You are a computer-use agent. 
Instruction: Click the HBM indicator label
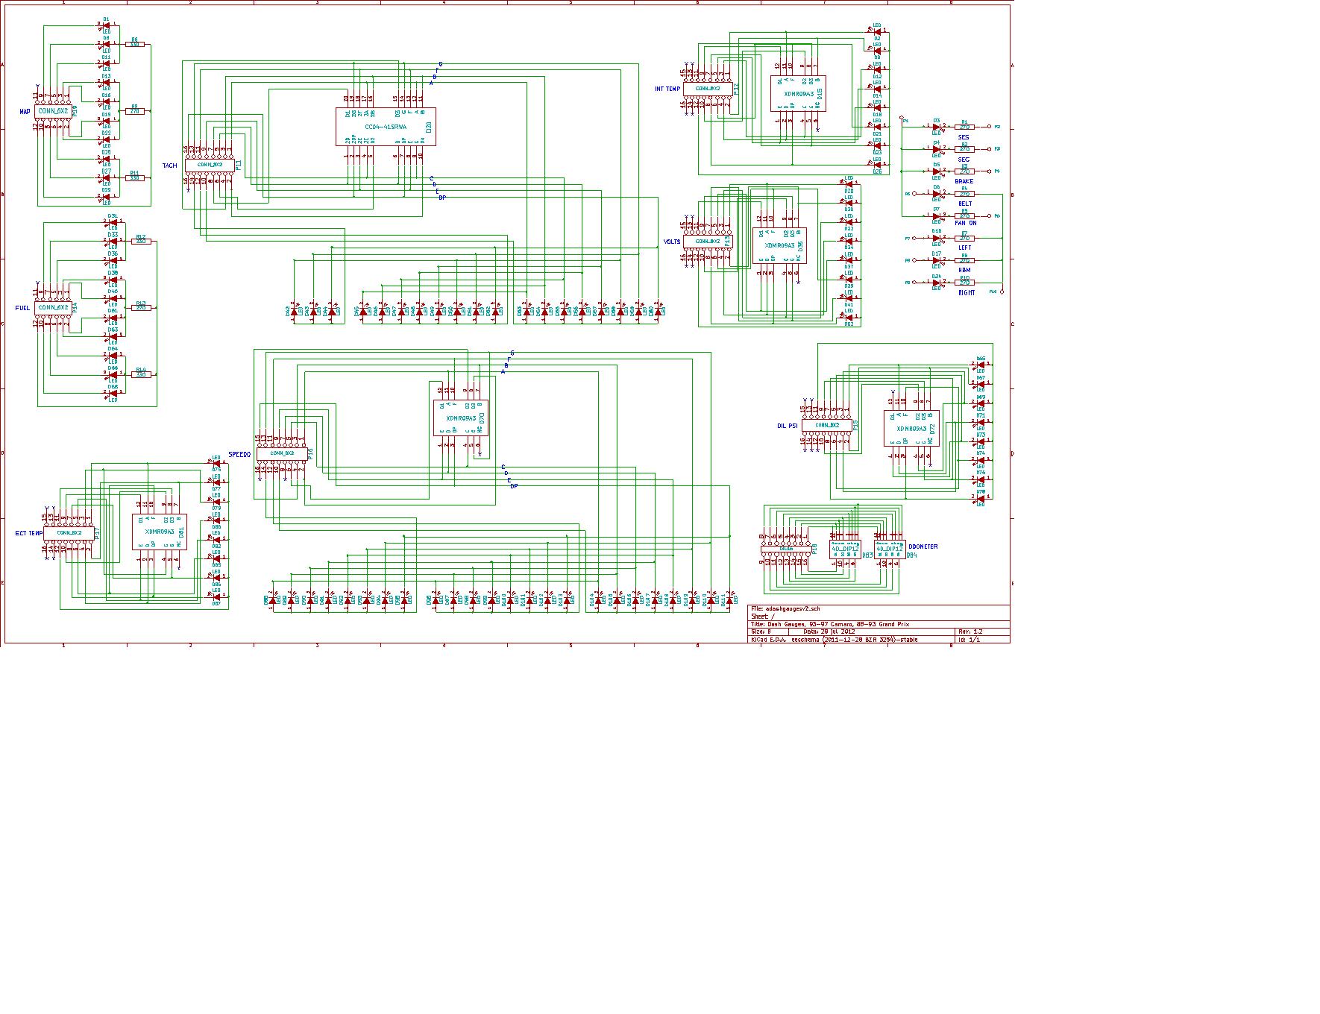[x=964, y=270]
